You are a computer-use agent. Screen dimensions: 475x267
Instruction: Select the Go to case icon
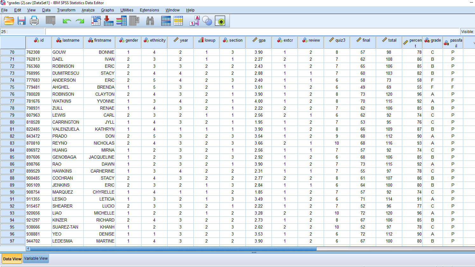96,20
